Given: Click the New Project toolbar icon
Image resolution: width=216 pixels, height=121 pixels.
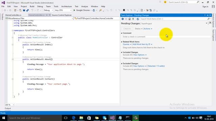Looking at the screenshot, I should pos(15,10).
